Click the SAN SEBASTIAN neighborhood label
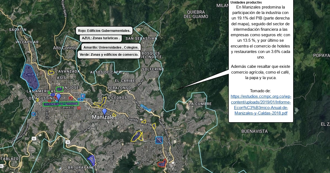Image resolution: width=330 pixels, height=173 pixels. pyautogui.click(x=141, y=38)
